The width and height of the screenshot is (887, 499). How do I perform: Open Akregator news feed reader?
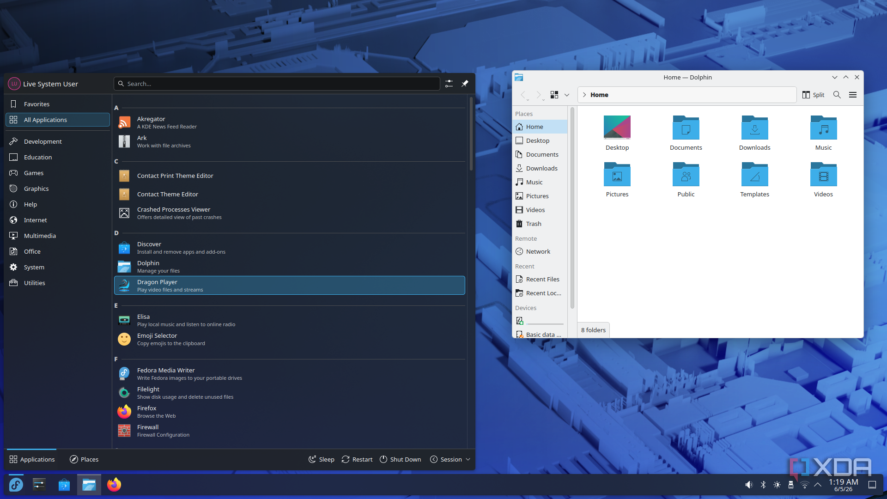pos(289,122)
